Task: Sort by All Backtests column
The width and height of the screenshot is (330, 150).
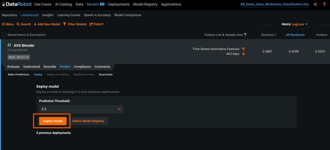Action: [x=295, y=35]
